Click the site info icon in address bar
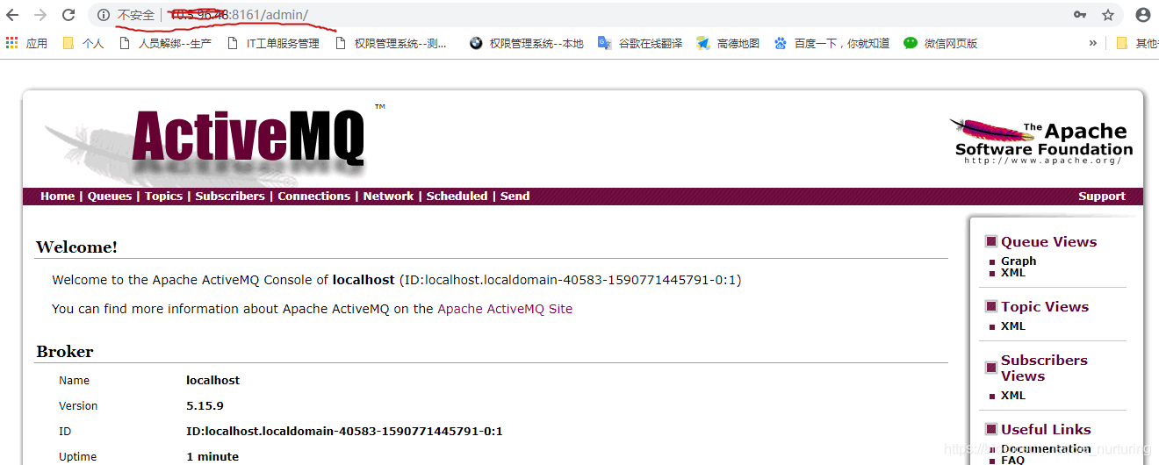This screenshot has height=465, width=1159. click(104, 15)
